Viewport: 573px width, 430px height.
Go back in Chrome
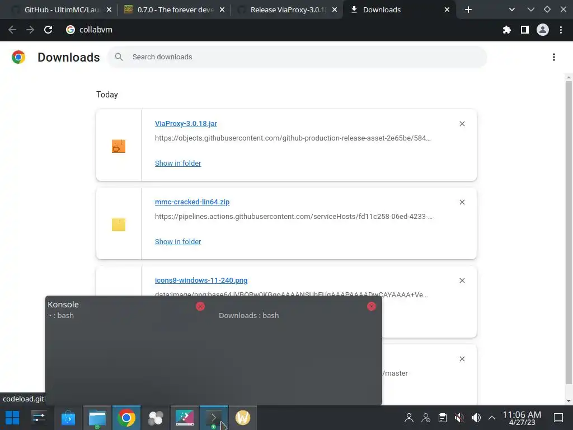coord(12,30)
